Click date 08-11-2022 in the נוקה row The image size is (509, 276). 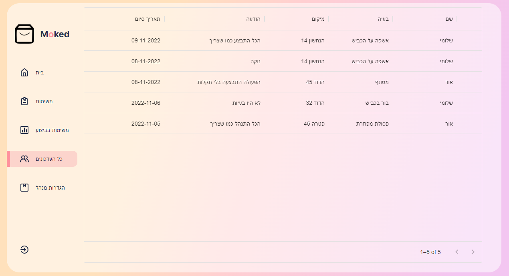146,61
